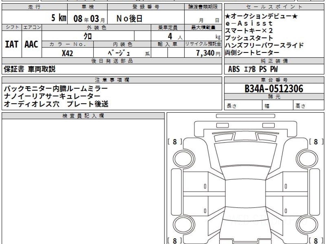Screen dimensions: 326x244
Task: Click the "エアコン" column header
Action: (32, 27)
